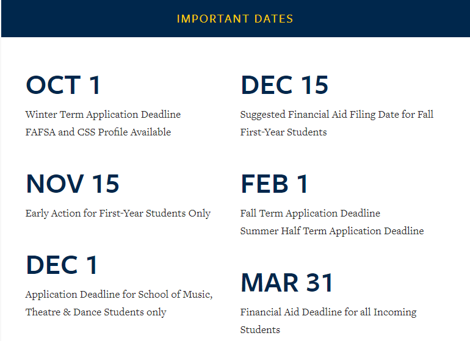Click Winter Term Application Deadline text
This screenshot has height=341, width=470.
[103, 115]
